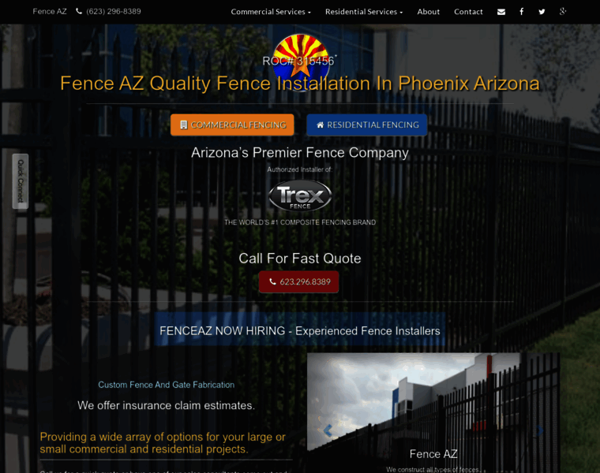600x473 pixels.
Task: Open the email envelope icon in navbar
Action: click(501, 12)
